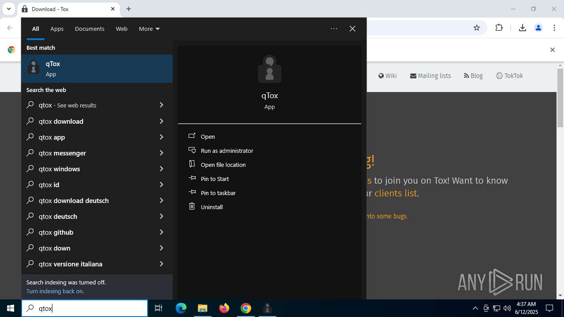The height and width of the screenshot is (317, 564).
Task: Expand 'qtox app' suggestion arrow
Action: 161,137
